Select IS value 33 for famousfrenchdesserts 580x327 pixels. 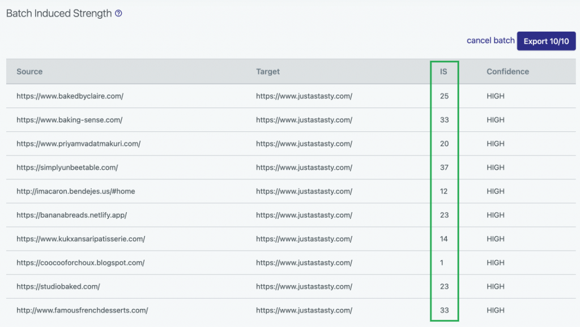pos(444,311)
